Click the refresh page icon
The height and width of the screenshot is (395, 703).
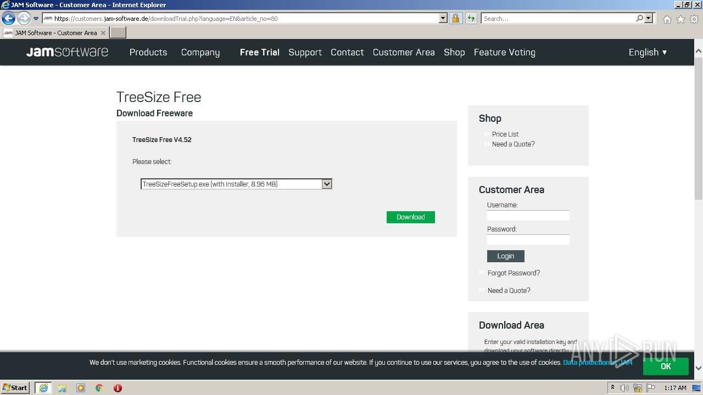[x=471, y=18]
